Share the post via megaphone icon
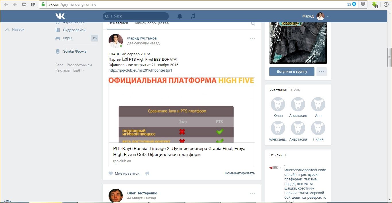 point(147,173)
